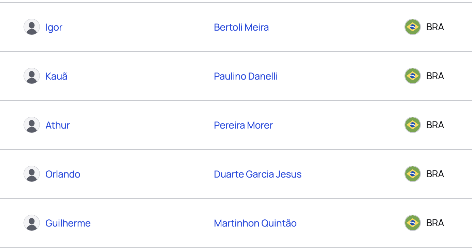
Task: Click Athur's profile avatar icon
Action: (x=32, y=125)
